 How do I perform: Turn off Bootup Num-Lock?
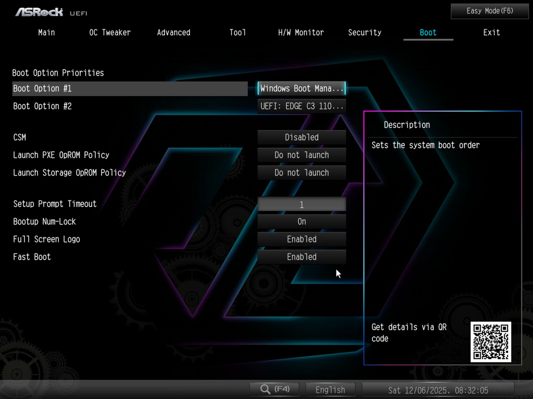301,221
